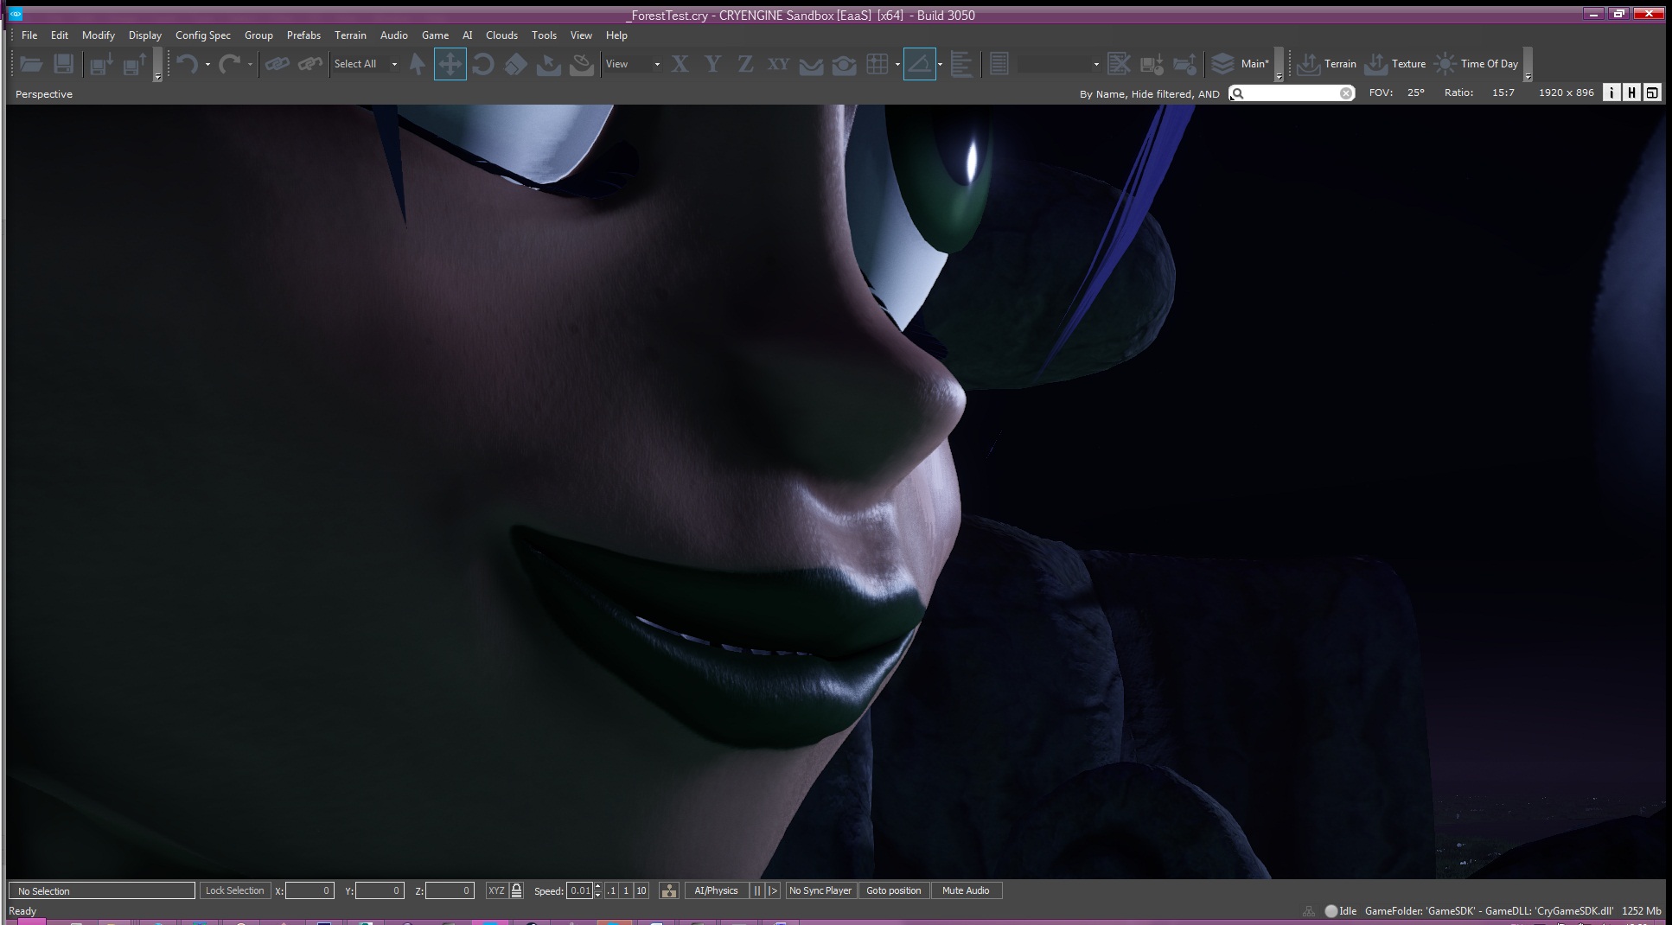This screenshot has height=925, width=1672.
Task: Open the Prefabs menu
Action: point(303,35)
